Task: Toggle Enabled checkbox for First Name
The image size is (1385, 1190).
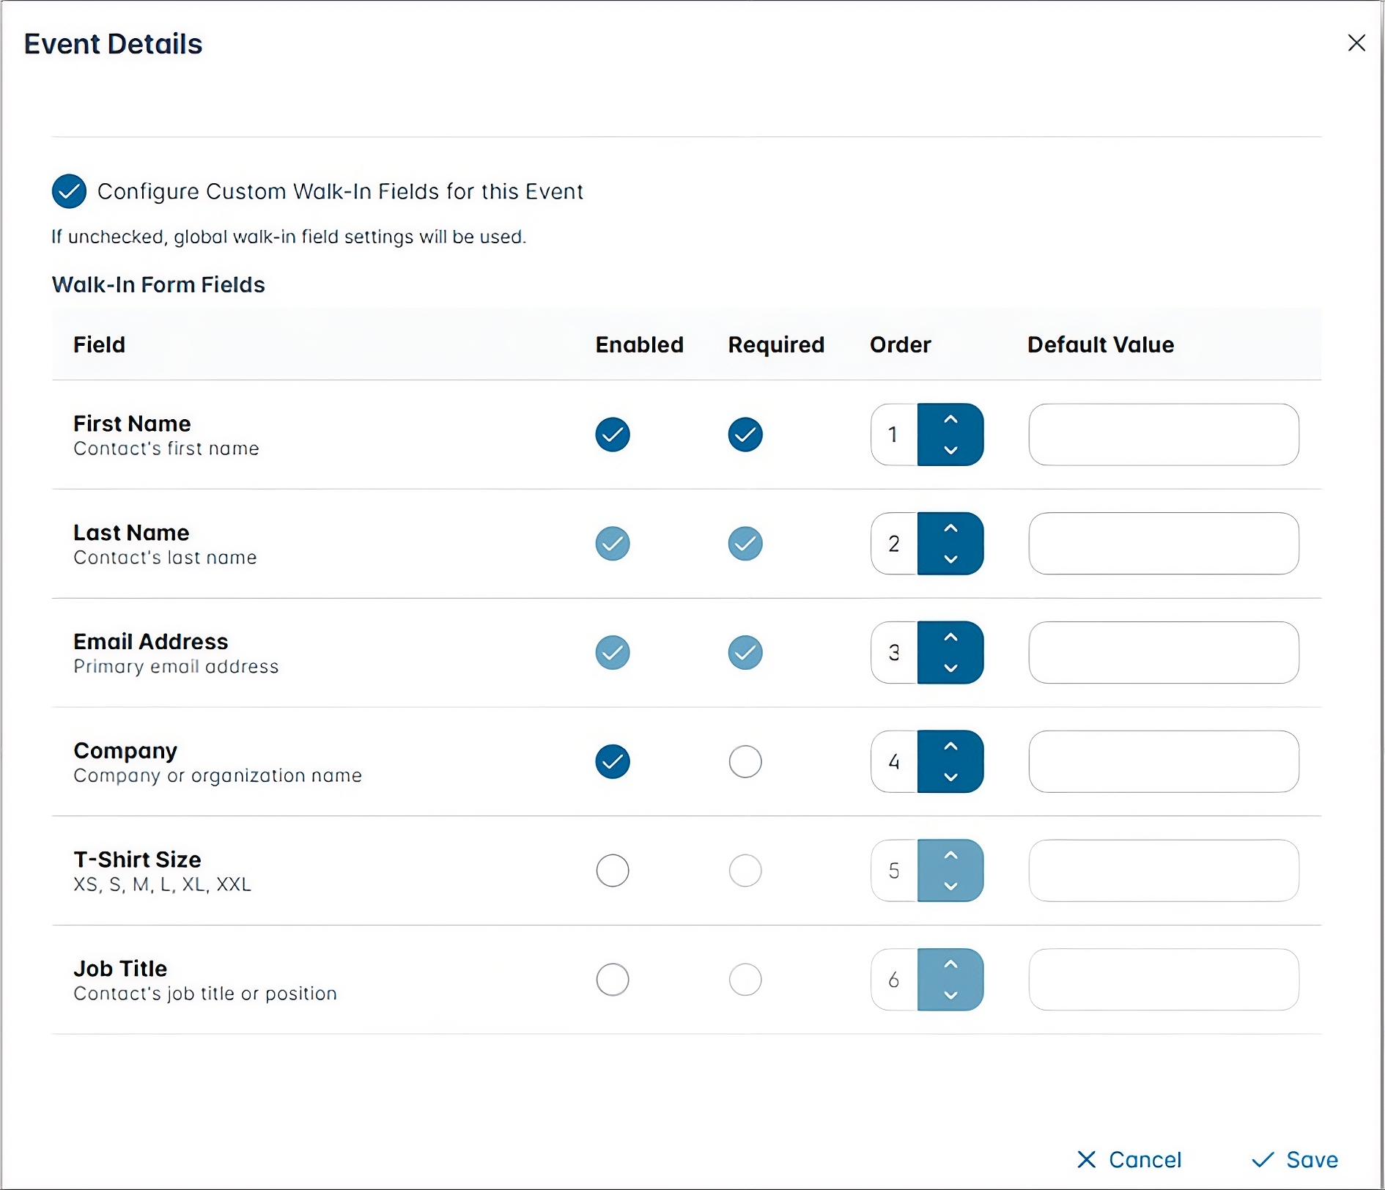Action: (613, 435)
